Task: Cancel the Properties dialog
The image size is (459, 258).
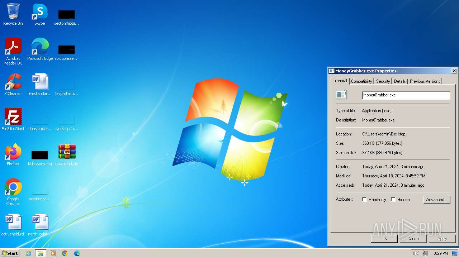Action: coord(413,239)
